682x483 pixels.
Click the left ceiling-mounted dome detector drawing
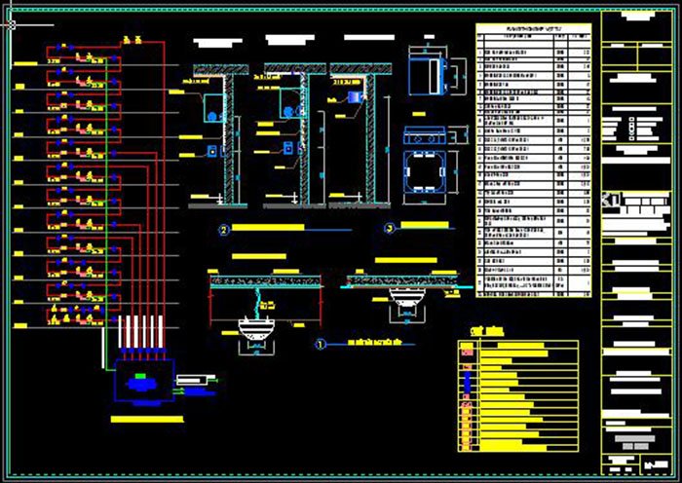coord(255,329)
